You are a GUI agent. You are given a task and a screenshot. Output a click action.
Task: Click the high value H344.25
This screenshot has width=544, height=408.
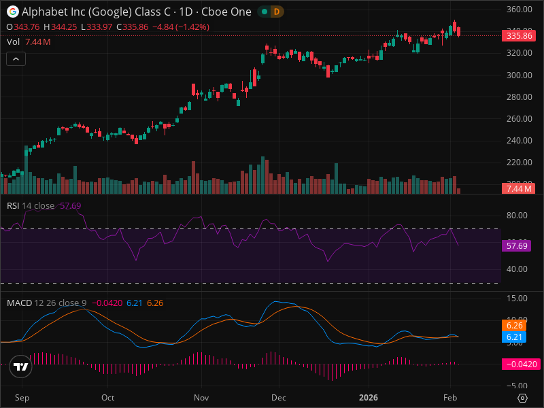tap(61, 27)
